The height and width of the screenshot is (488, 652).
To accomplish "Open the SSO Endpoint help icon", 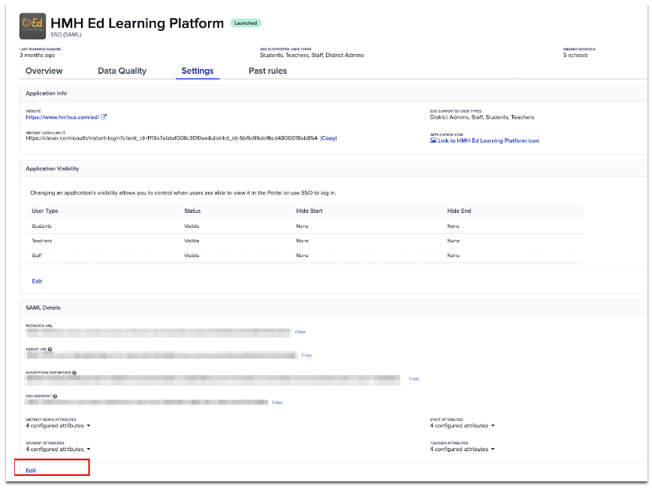I will click(56, 396).
